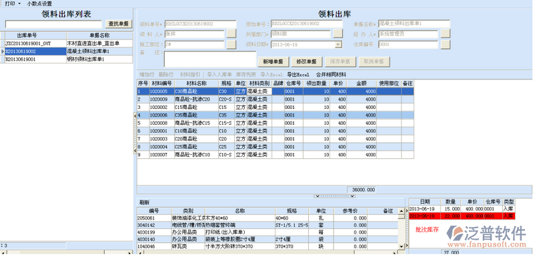Select the red highlighted batch stock row
Image resolution: width=533 pixels, height=255 pixels.
pyautogui.click(x=462, y=216)
